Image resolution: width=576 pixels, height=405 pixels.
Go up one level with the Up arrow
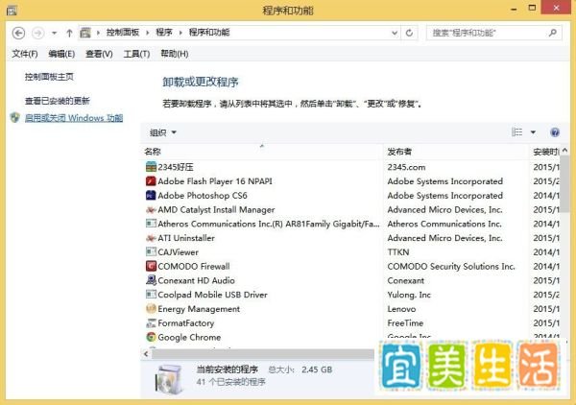pyautogui.click(x=69, y=33)
